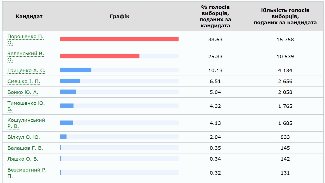The image size is (325, 183).
Task: Open Бойко Ю. А. candidate link
Action: (23, 92)
